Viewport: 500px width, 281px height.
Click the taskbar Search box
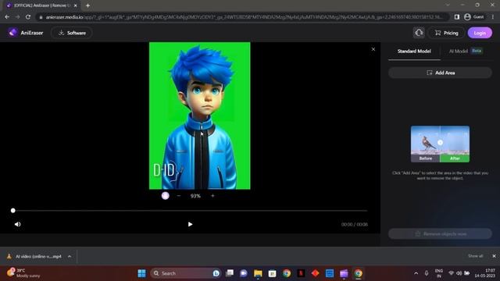click(186, 273)
